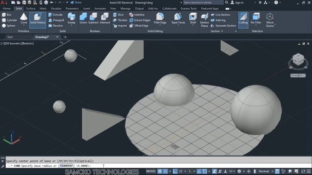Toggle the drawing grid display in status bar

(160, 171)
